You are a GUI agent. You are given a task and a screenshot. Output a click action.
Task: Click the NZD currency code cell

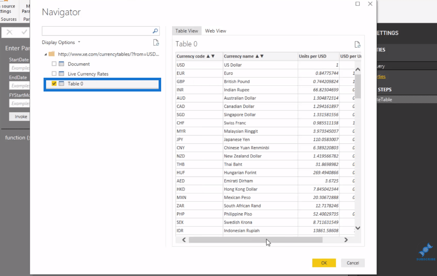tap(199, 156)
